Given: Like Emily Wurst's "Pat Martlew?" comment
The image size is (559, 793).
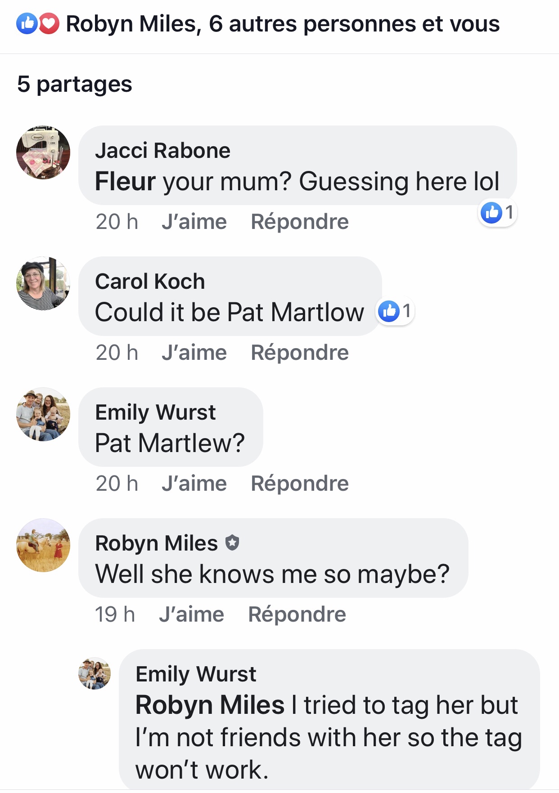Looking at the screenshot, I should tap(194, 484).
